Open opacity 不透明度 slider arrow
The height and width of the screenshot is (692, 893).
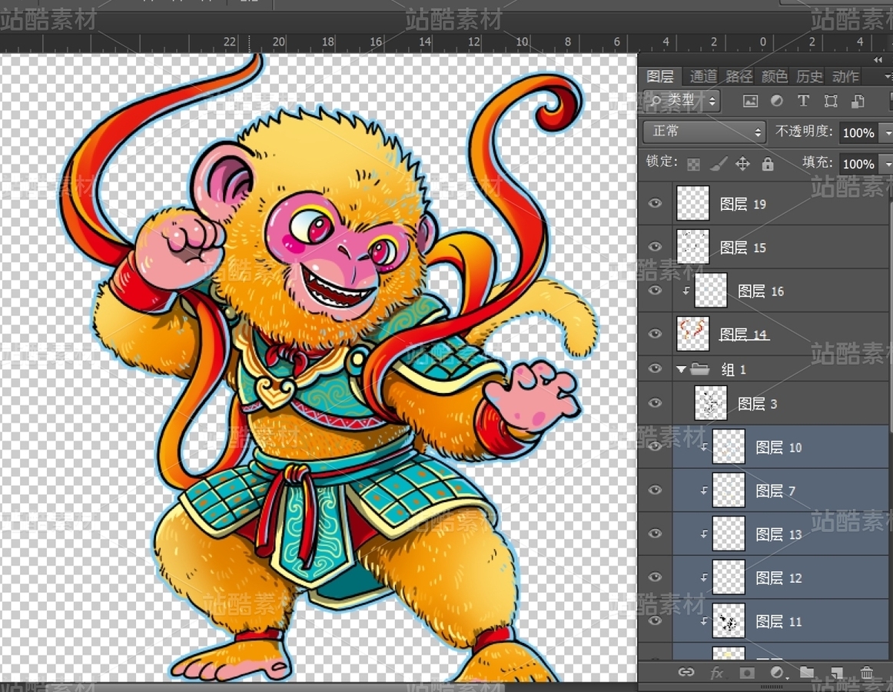pyautogui.click(x=887, y=133)
